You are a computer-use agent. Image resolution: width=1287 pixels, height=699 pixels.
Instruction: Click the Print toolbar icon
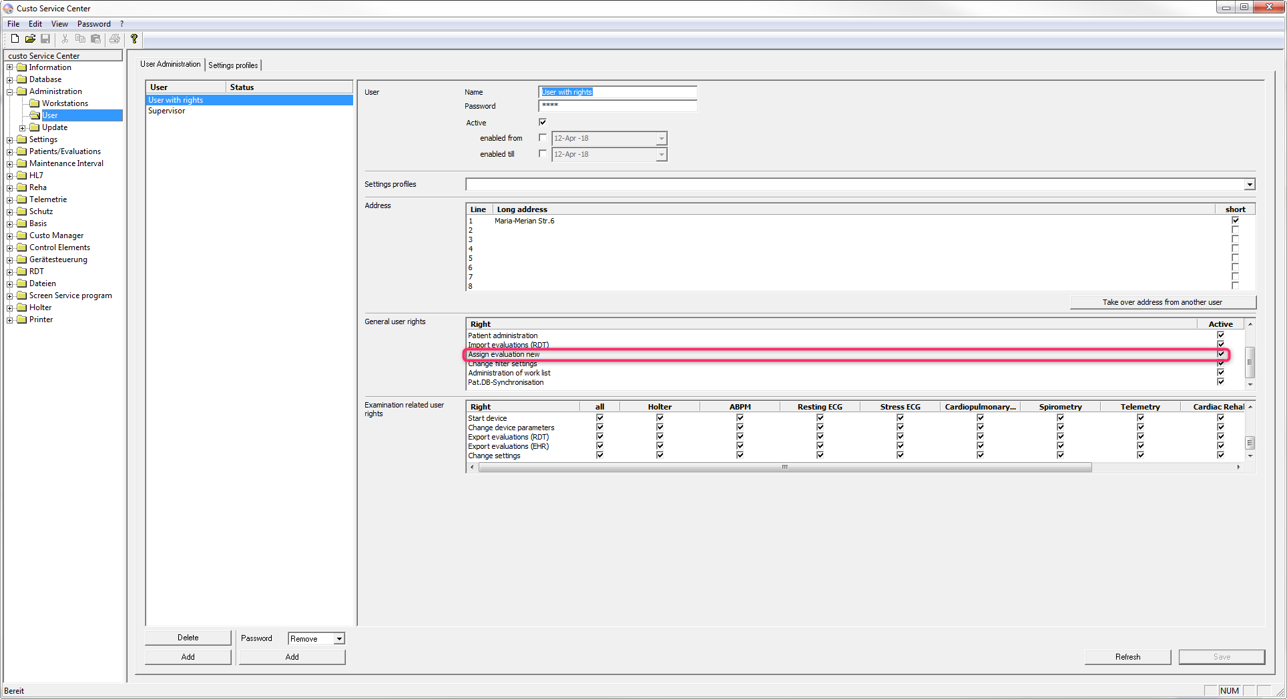pos(115,39)
